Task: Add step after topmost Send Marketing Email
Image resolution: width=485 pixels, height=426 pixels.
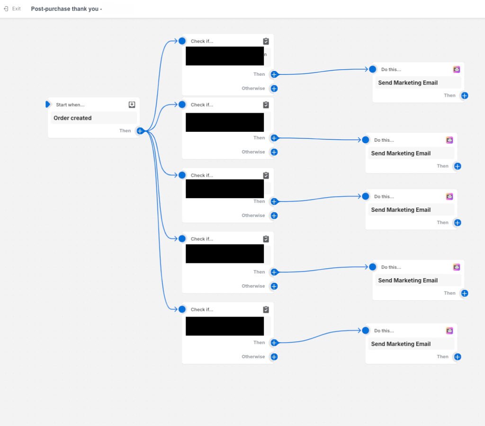Action: coord(465,96)
